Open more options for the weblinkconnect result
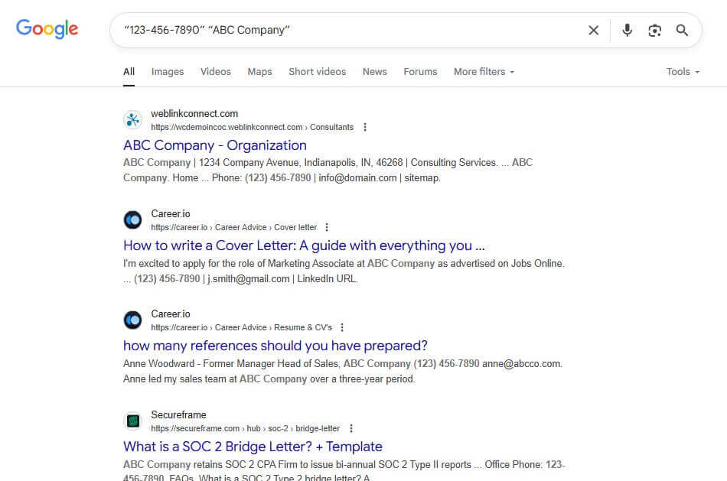The height and width of the screenshot is (481, 727). point(365,127)
